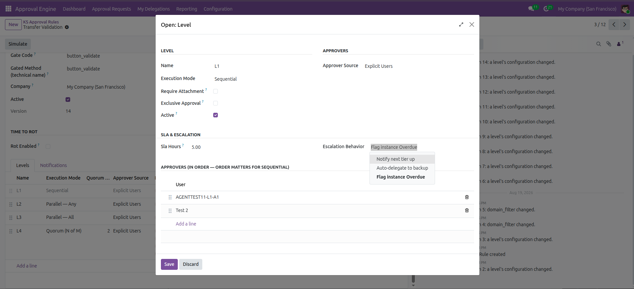Click the Simulate button

pyautogui.click(x=18, y=44)
